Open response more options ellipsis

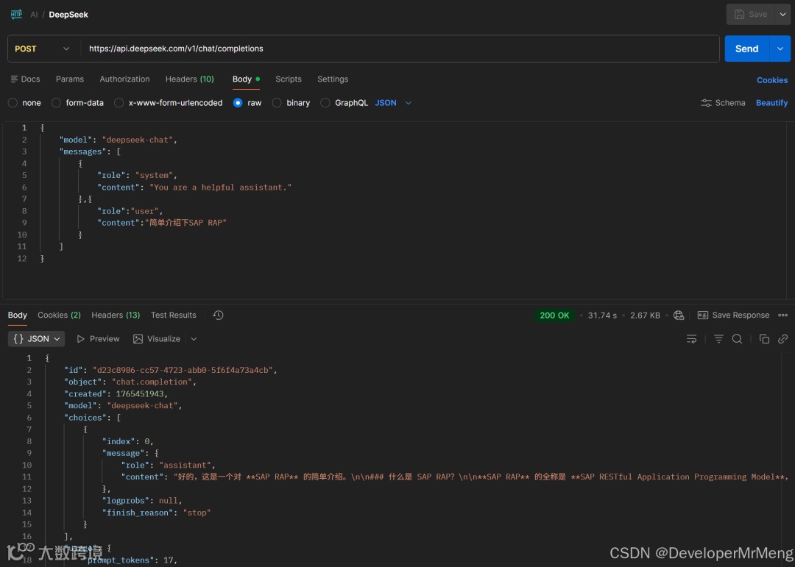tap(782, 315)
